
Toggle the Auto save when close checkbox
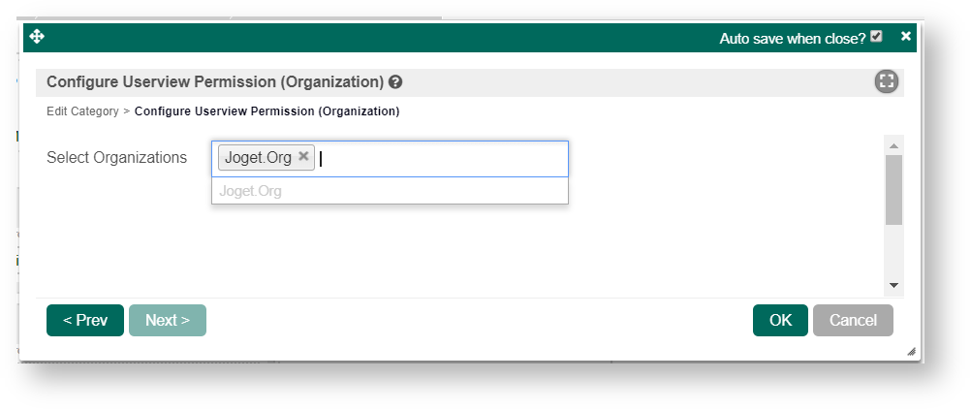click(876, 37)
